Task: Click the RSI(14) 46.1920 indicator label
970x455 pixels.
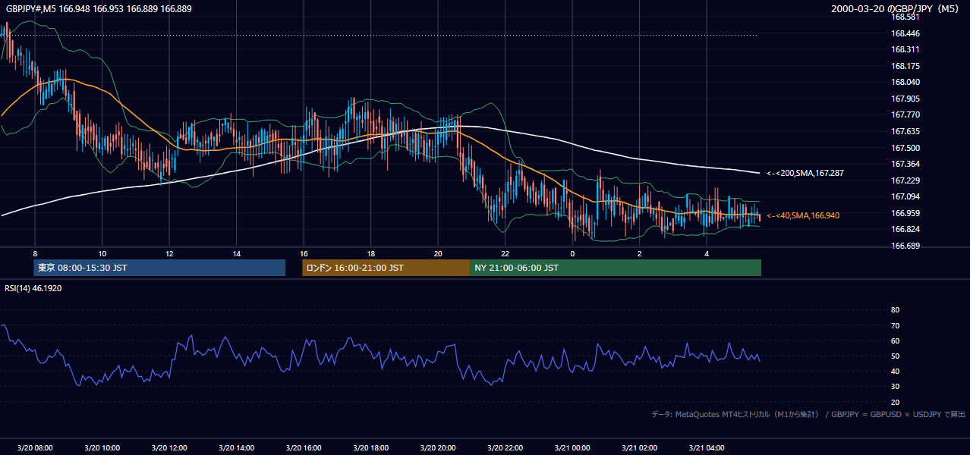Action: coord(33,289)
